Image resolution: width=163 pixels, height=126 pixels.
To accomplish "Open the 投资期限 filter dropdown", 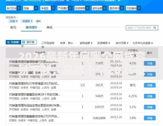I will pyautogui.click(x=82, y=8).
